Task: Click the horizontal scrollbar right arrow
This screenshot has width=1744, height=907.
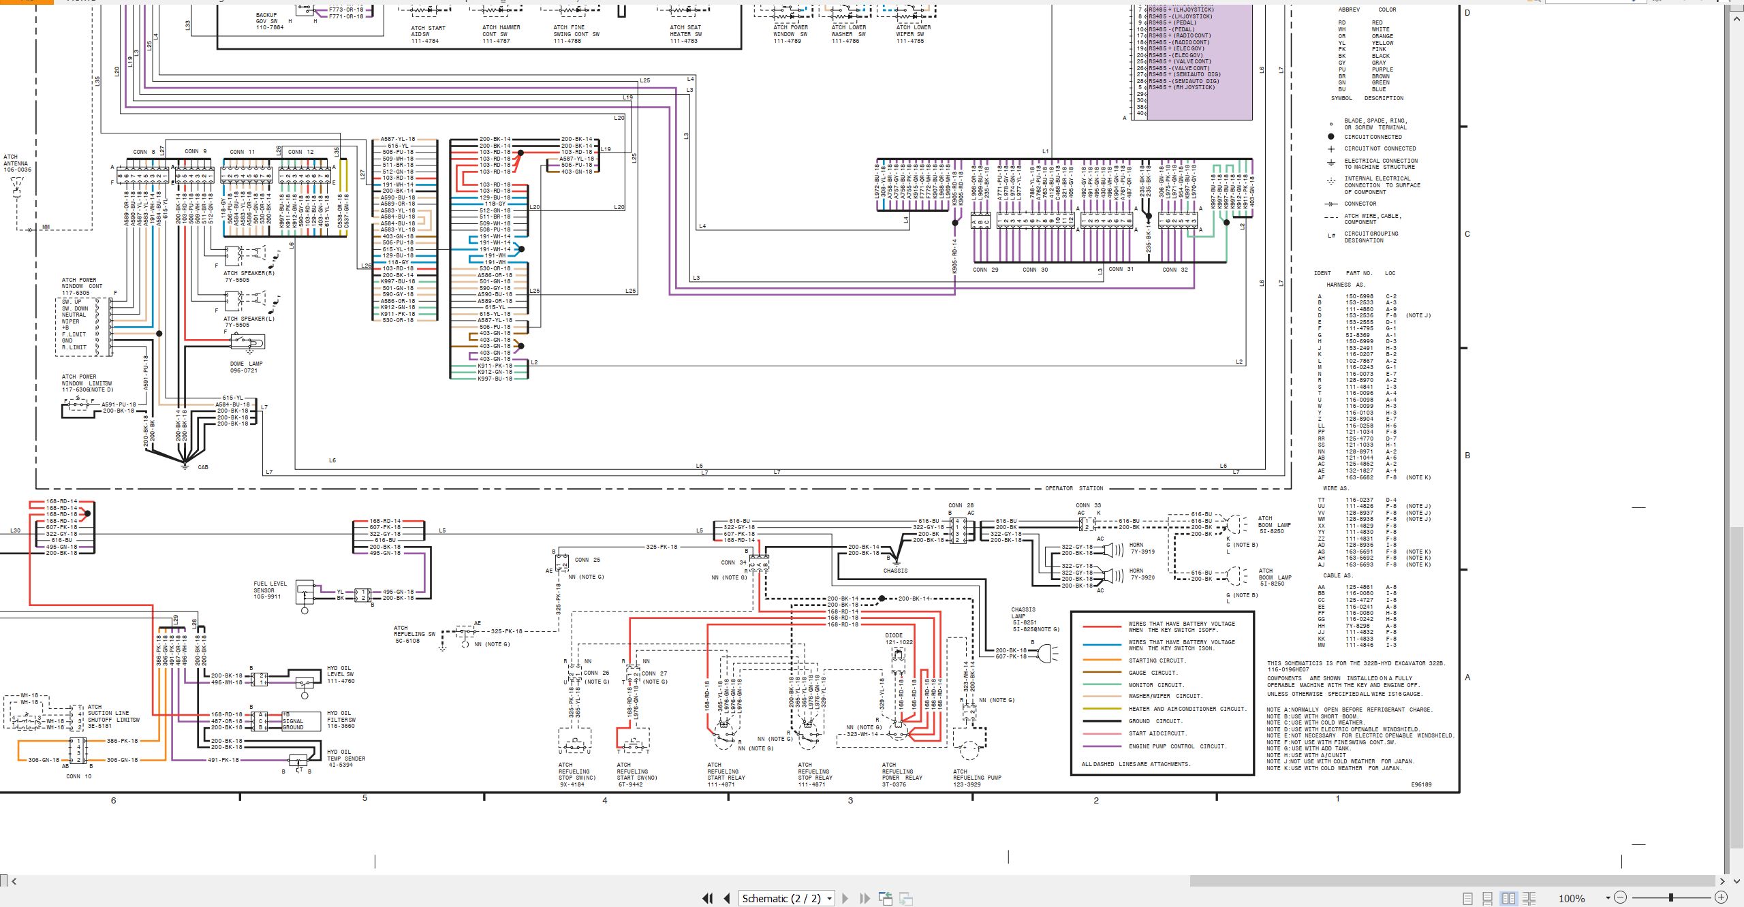Action: (1723, 881)
